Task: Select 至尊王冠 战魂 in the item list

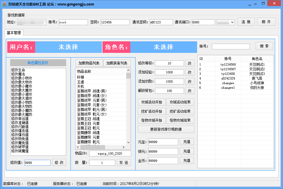Action: point(88,119)
